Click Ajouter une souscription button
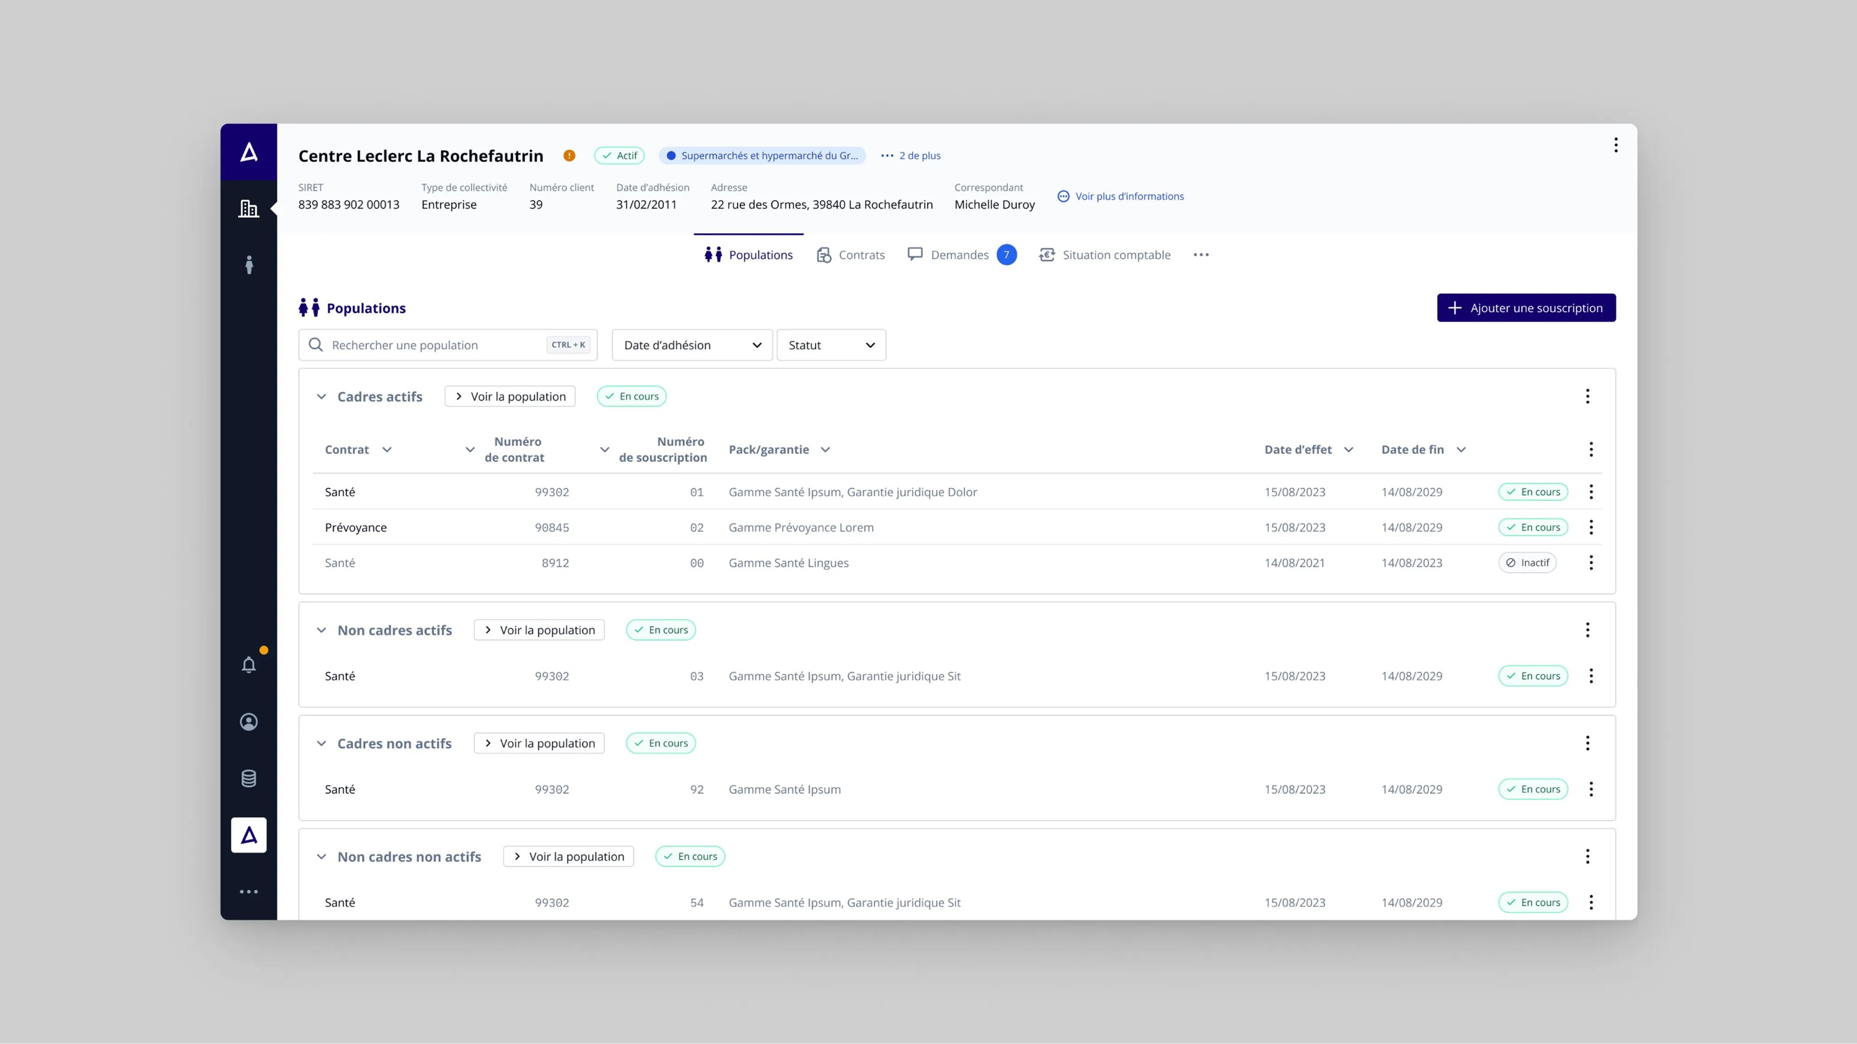The height and width of the screenshot is (1044, 1857). [x=1526, y=308]
